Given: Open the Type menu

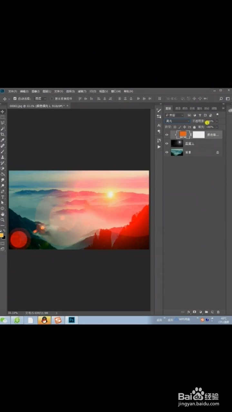Looking at the screenshot, I should (x=58, y=91).
